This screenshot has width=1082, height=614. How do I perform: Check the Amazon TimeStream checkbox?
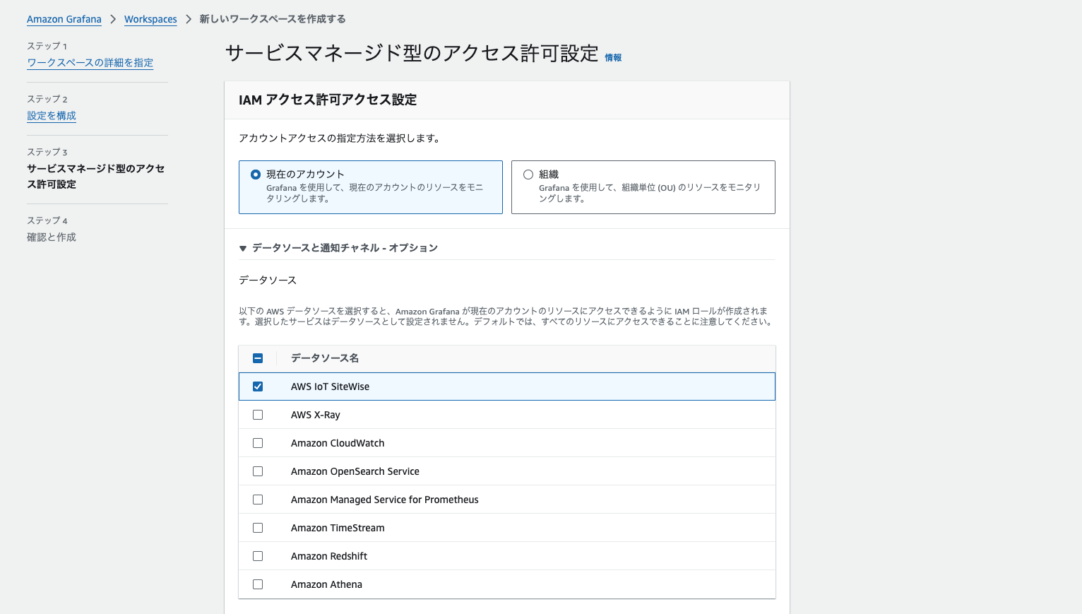click(x=258, y=528)
